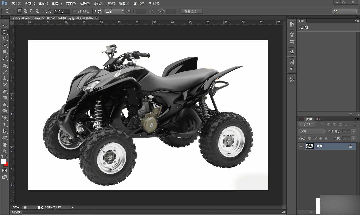Select the Pen tool
Image resolution: width=360 pixels, height=215 pixels.
tap(4, 118)
